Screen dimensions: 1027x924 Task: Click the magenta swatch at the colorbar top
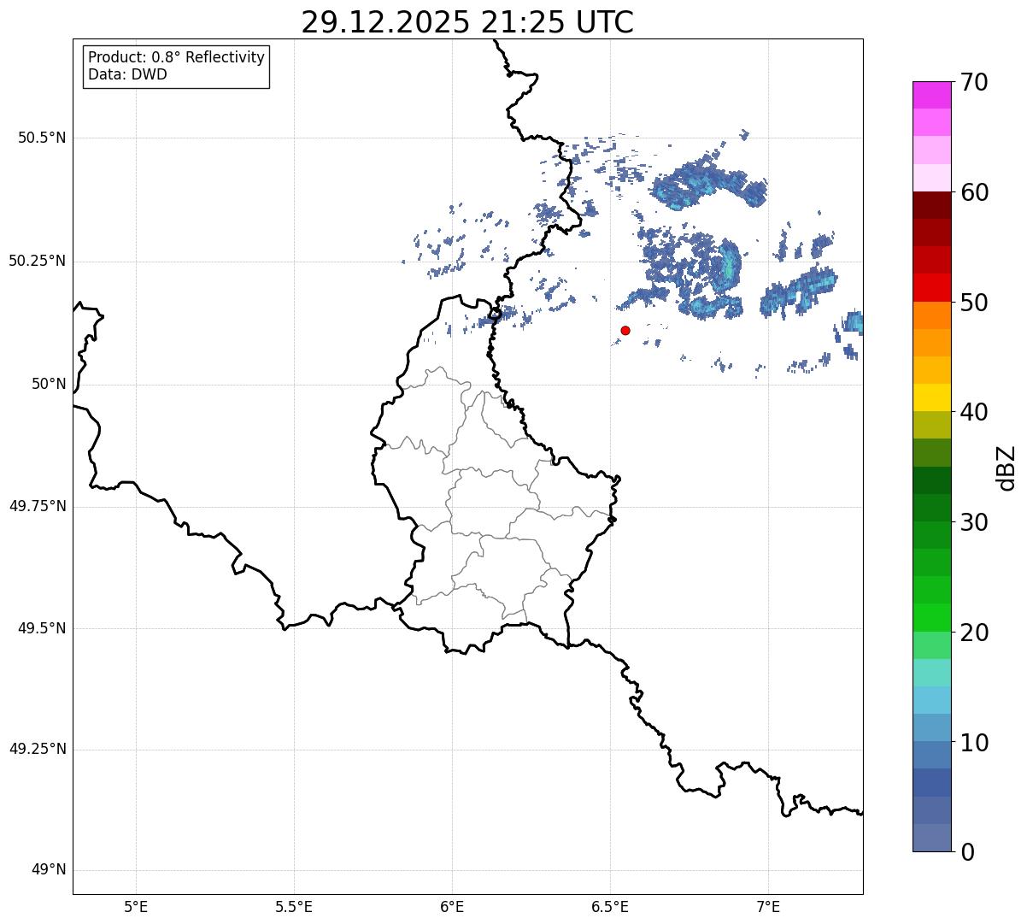(x=931, y=95)
